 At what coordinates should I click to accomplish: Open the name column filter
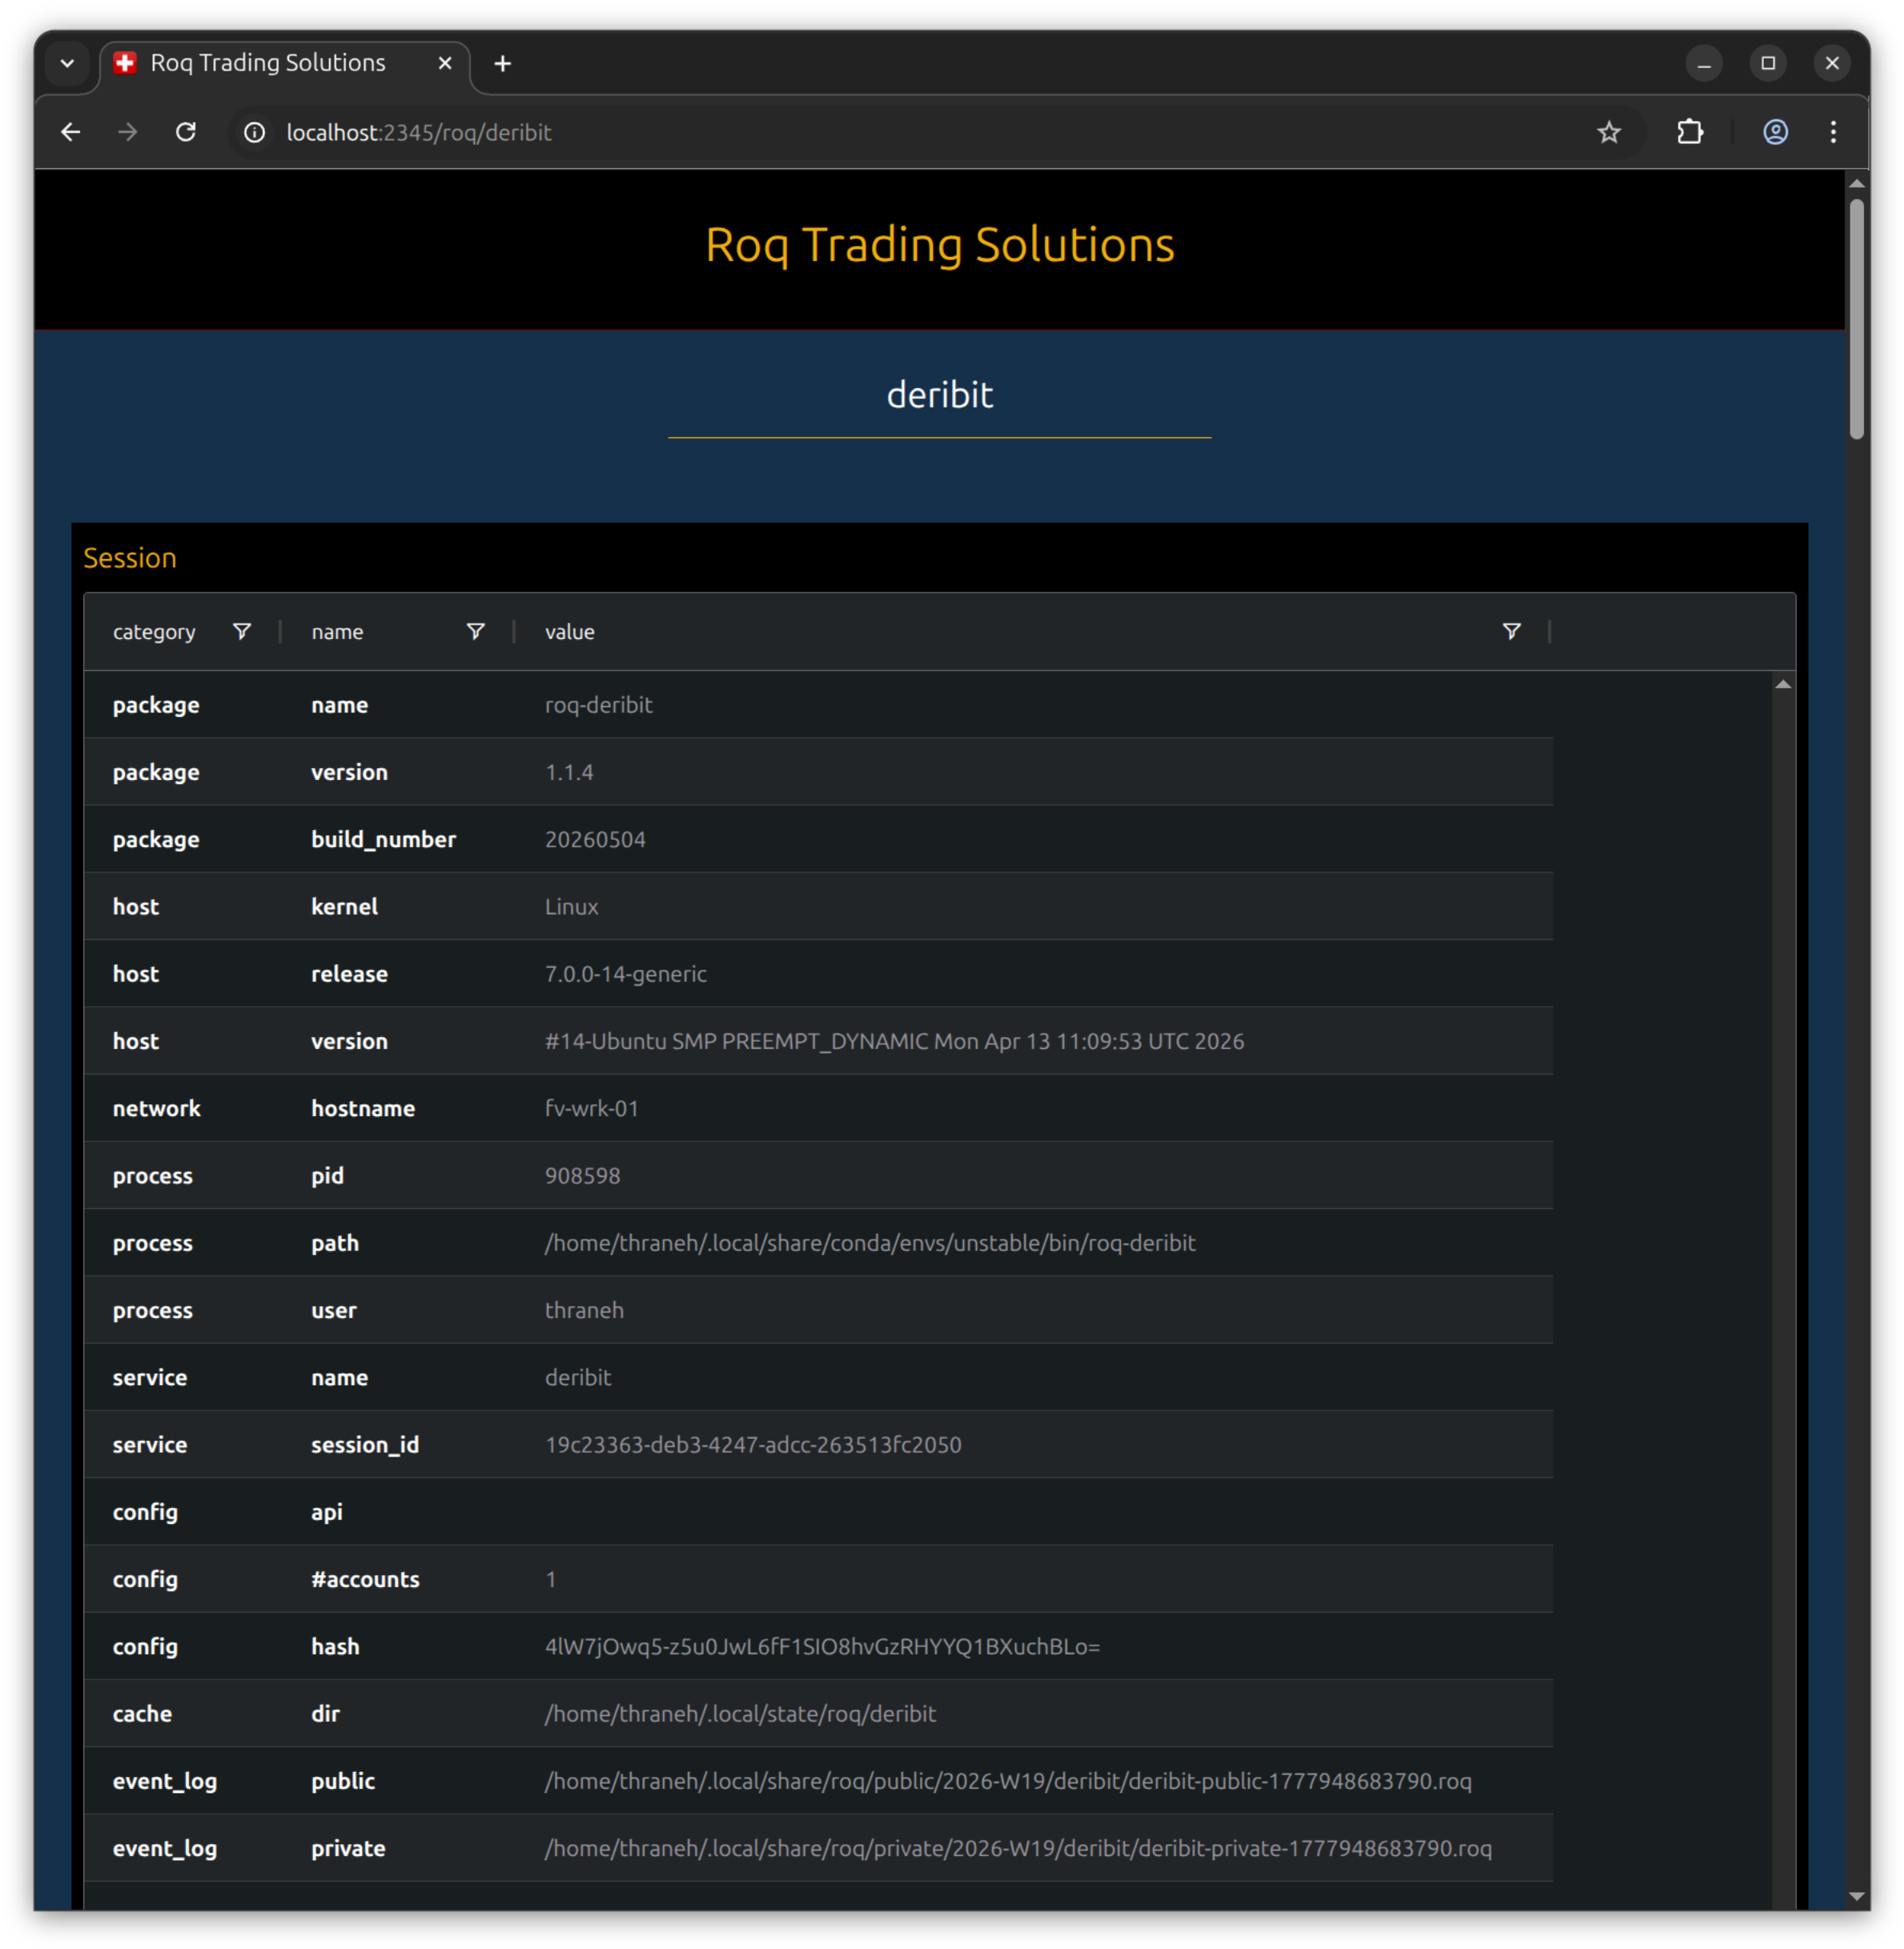476,631
